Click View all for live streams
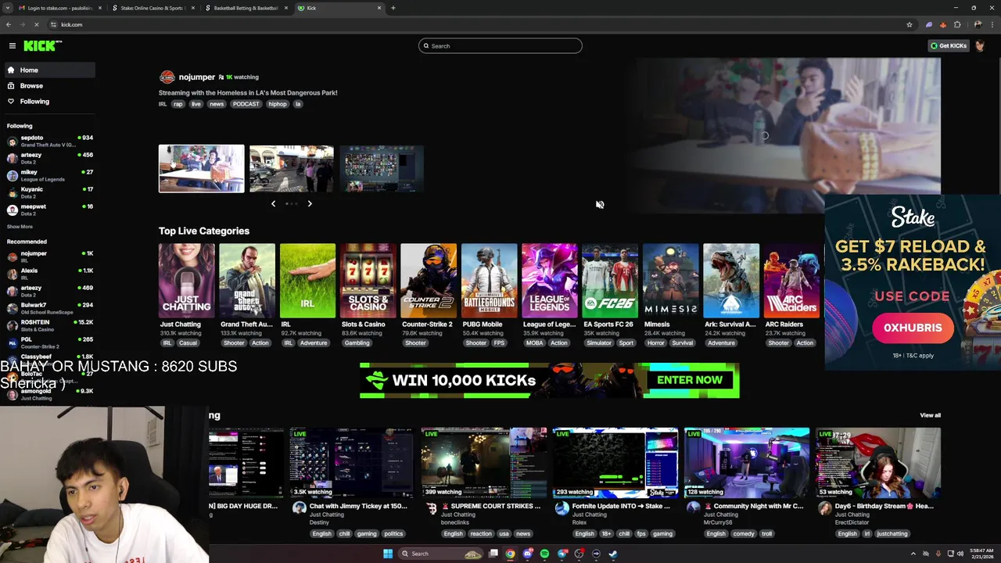Image resolution: width=1001 pixels, height=563 pixels. [930, 415]
